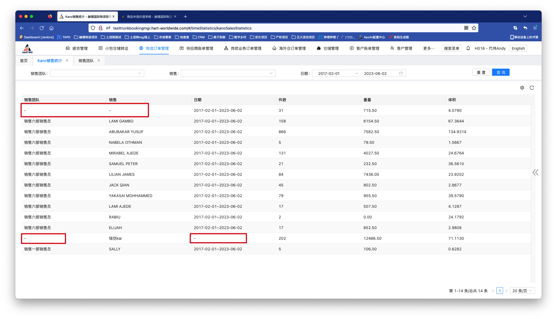
Task: Reload page with browser refresh icon
Action: click(x=42, y=28)
